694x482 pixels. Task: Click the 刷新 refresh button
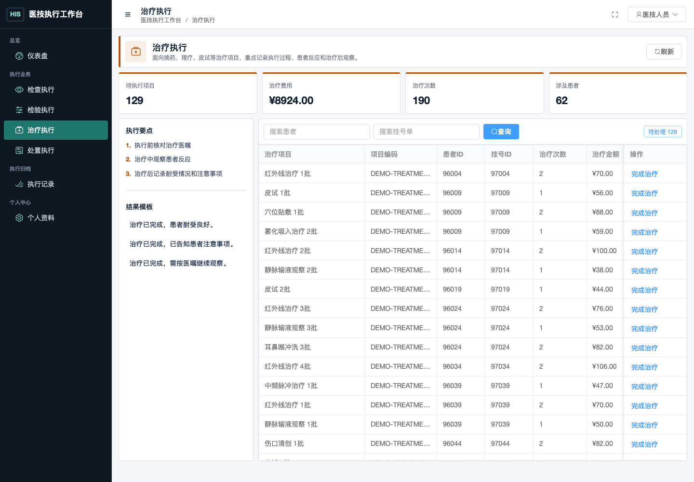click(664, 52)
